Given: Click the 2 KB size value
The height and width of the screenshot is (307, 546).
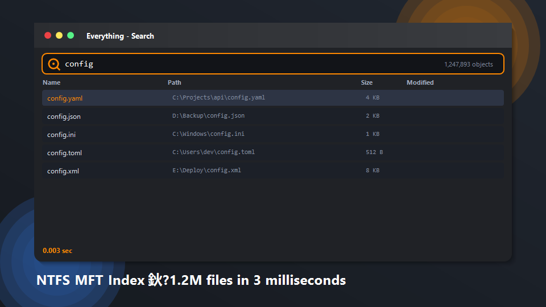Looking at the screenshot, I should (373, 115).
